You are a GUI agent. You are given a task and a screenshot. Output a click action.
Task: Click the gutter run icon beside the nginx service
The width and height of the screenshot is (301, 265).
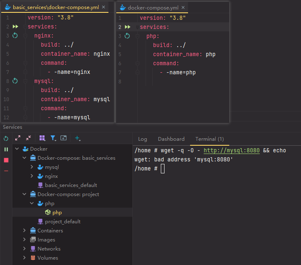click(15, 36)
